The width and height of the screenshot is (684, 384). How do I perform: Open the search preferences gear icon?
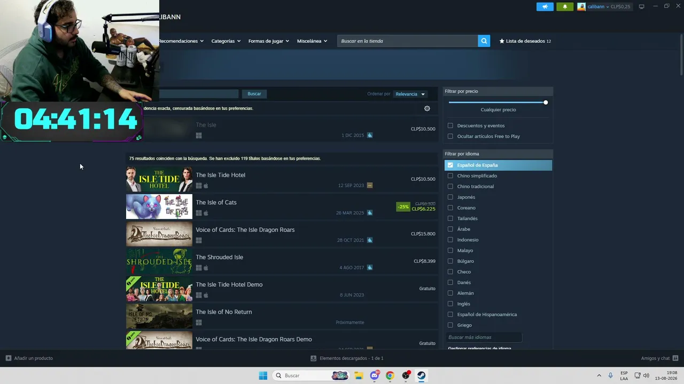click(427, 108)
